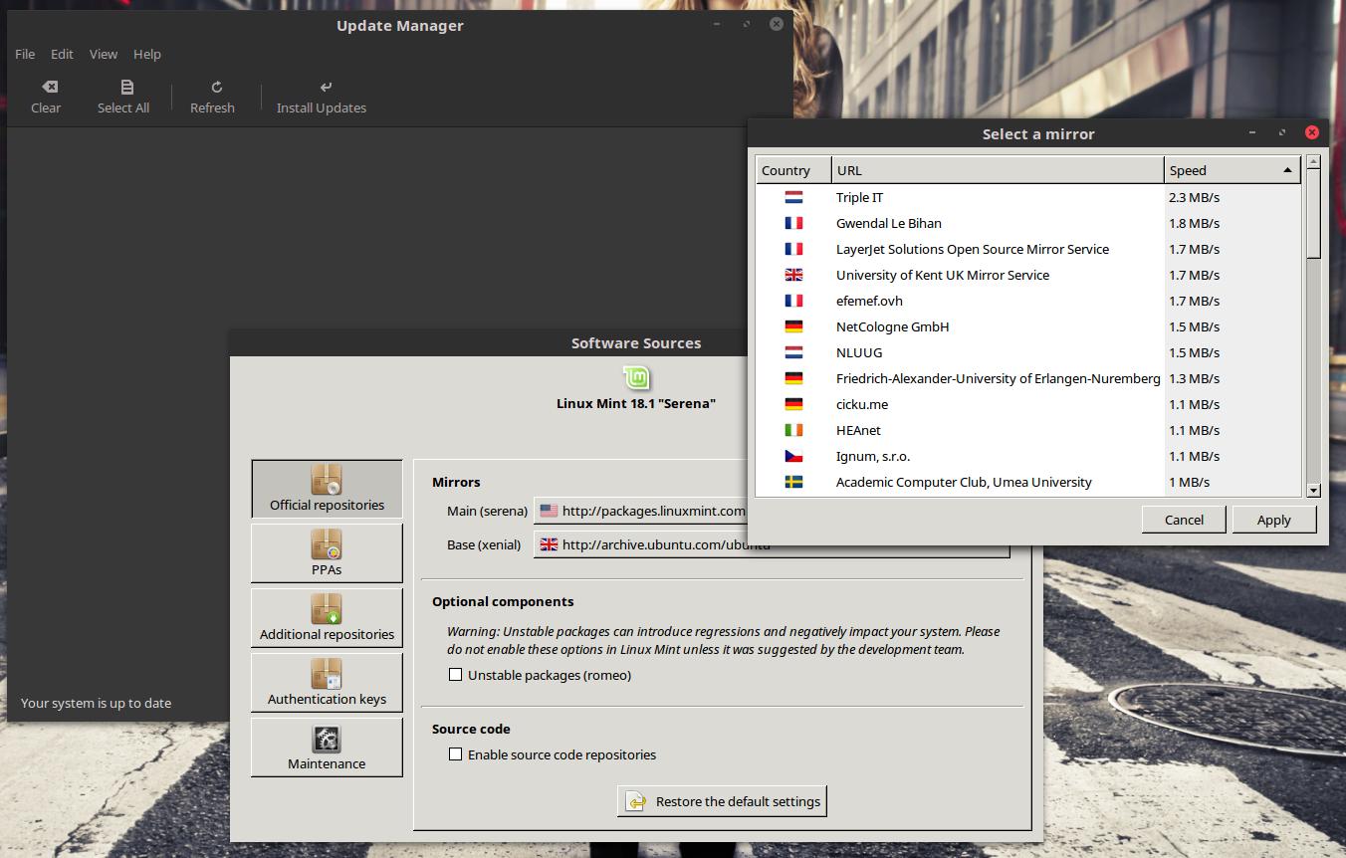Select University of Kent UK Mirror Service
The image size is (1346, 858).
point(1028,275)
